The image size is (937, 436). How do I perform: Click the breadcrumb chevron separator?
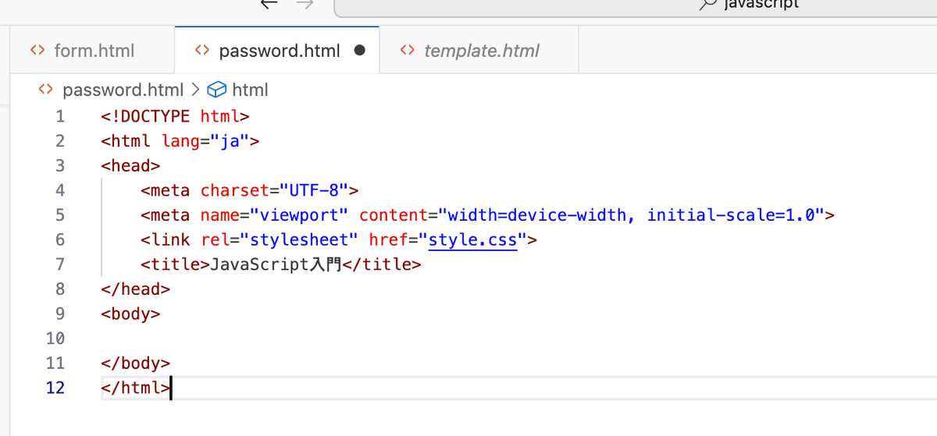point(195,90)
